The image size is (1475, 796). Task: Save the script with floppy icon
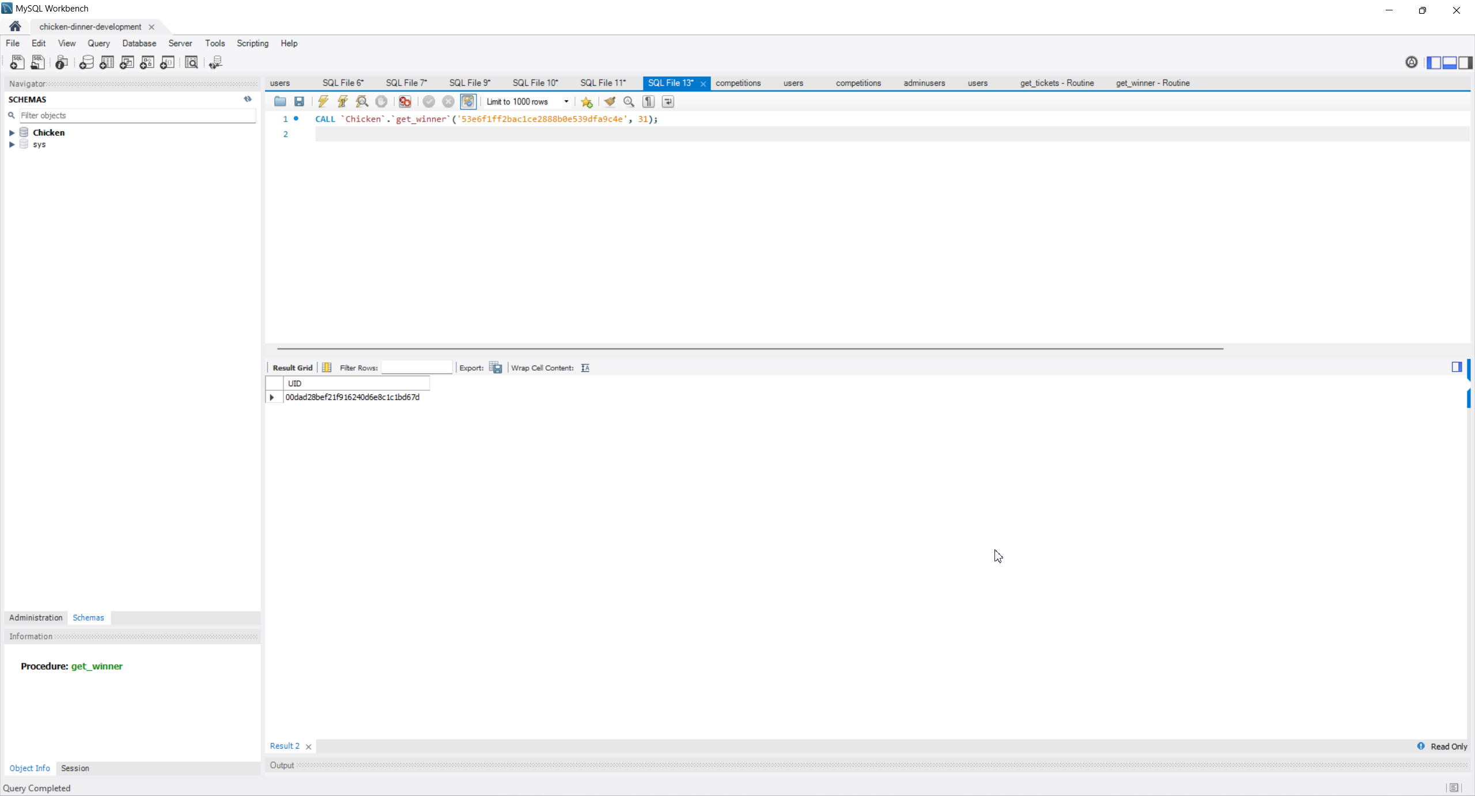point(299,101)
